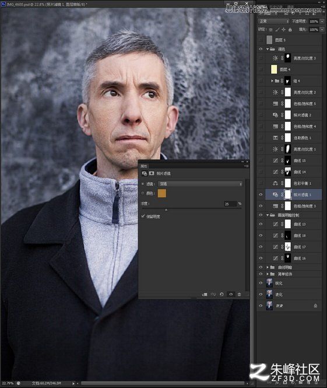
Task: Select the Photo Filter 1 layer mask thumbnail
Action: (x=288, y=195)
